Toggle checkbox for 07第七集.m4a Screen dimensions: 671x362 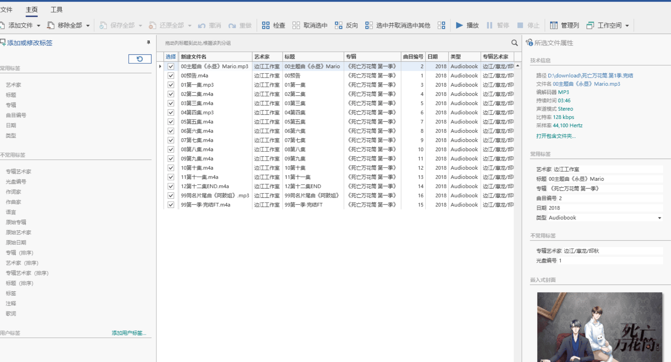[x=171, y=140]
